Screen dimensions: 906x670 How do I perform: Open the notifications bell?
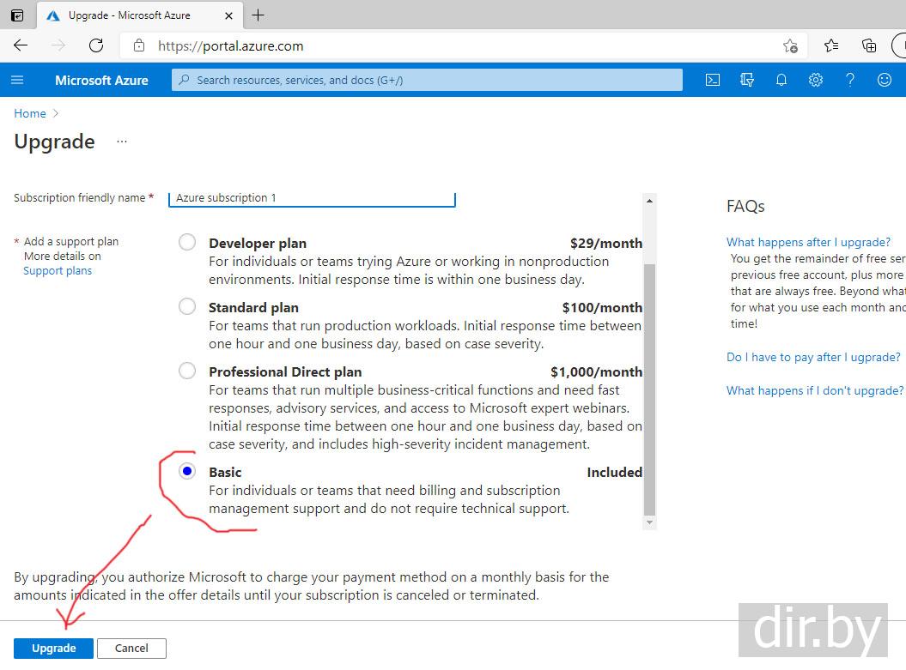(x=781, y=80)
